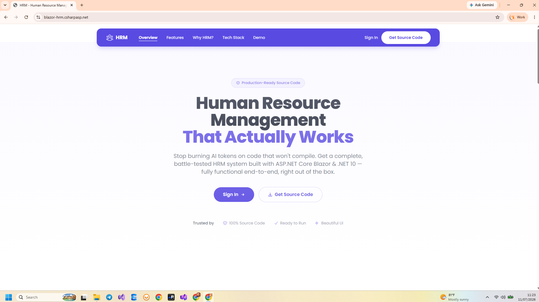
Task: Click the 'Trusted by' label
Action: coord(203,223)
